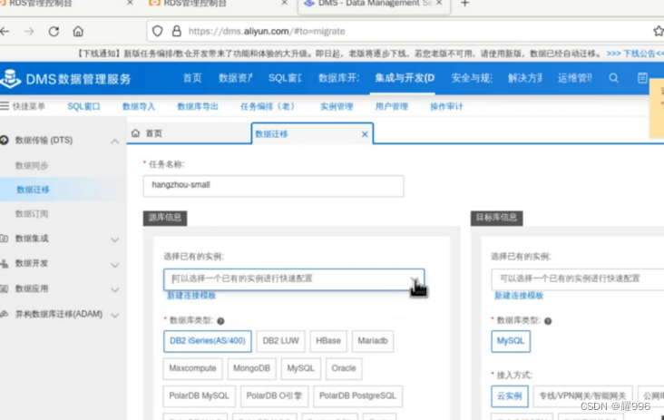Click the 任务名称 input field
This screenshot has width=664, height=420.
pyautogui.click(x=274, y=186)
